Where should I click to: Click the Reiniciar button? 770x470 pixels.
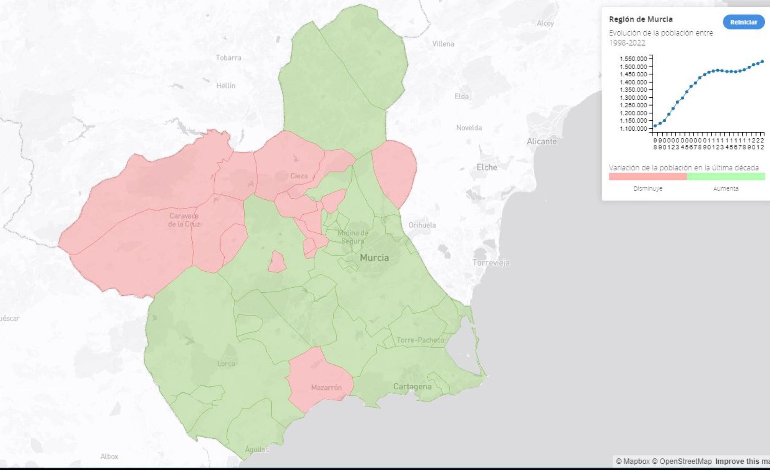pyautogui.click(x=743, y=22)
